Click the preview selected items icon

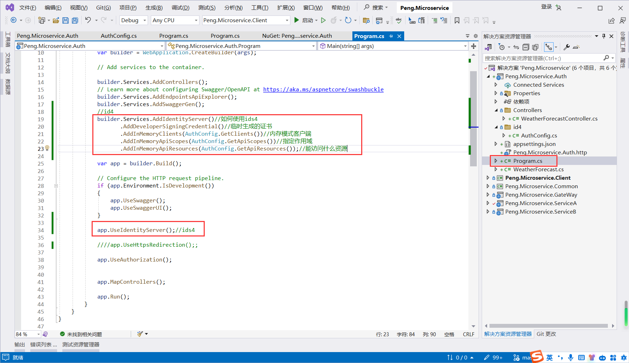[576, 47]
